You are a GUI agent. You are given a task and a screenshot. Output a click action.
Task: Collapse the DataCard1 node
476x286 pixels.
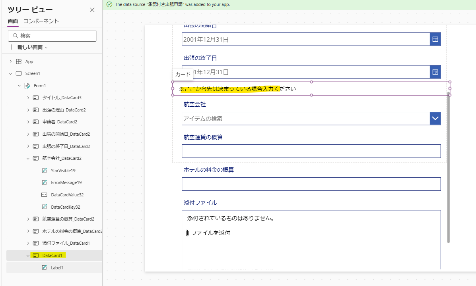coord(28,256)
